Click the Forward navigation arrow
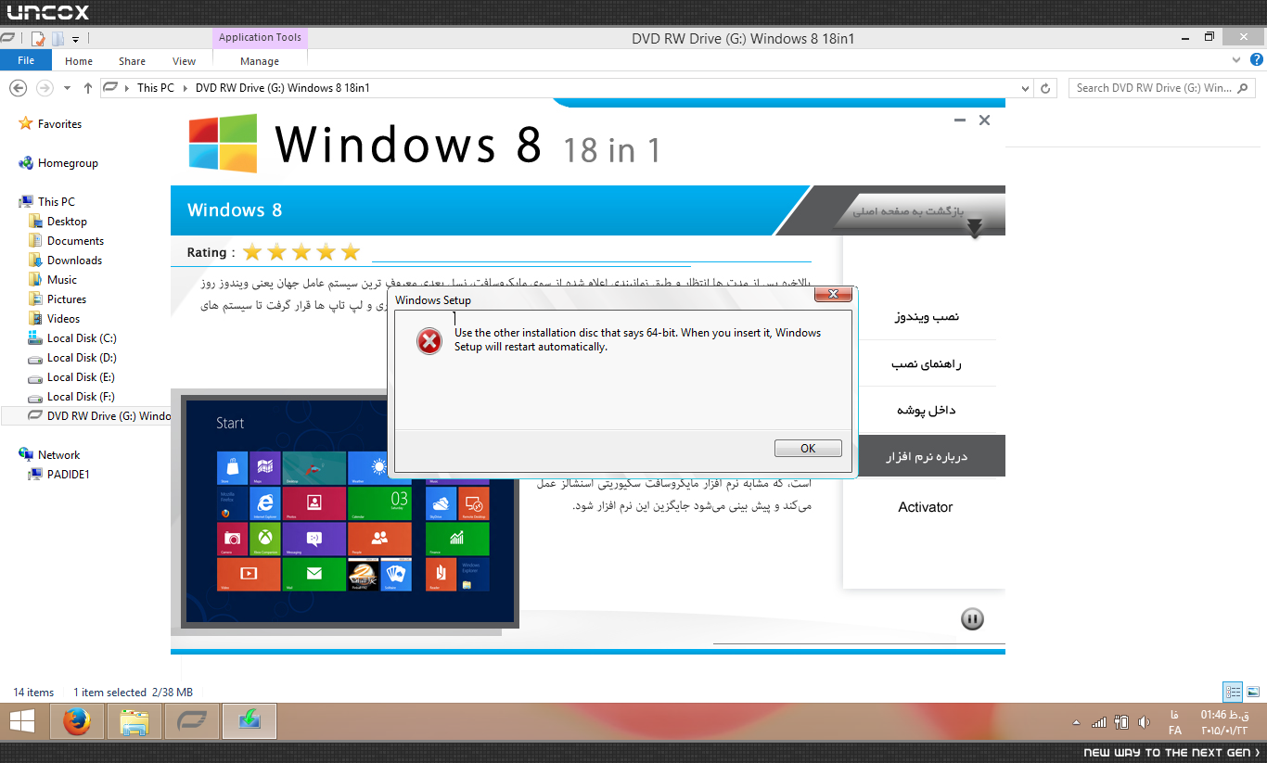 tap(44, 88)
